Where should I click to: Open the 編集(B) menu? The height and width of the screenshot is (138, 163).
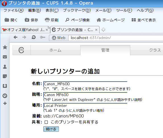(34, 10)
